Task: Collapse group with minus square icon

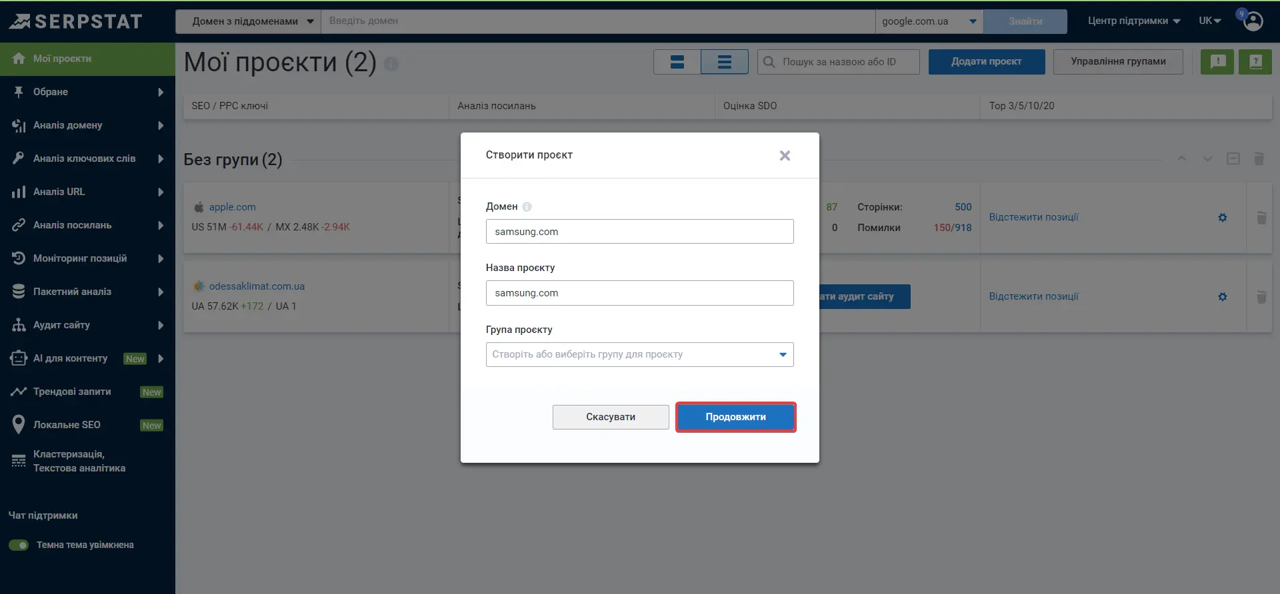Action: pos(1233,158)
